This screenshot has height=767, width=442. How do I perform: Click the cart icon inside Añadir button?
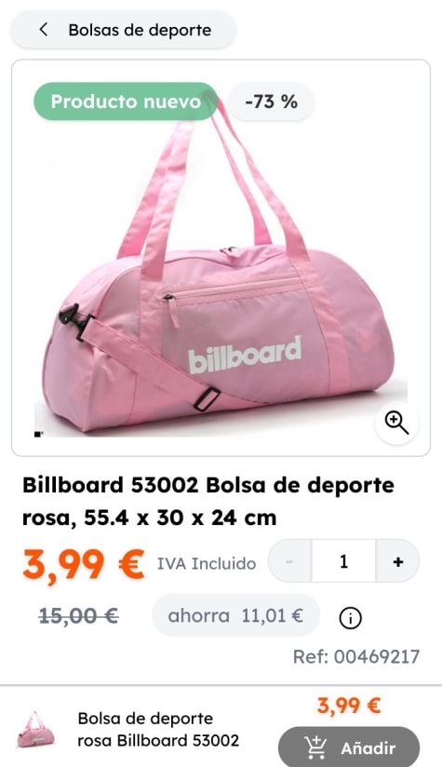(315, 747)
